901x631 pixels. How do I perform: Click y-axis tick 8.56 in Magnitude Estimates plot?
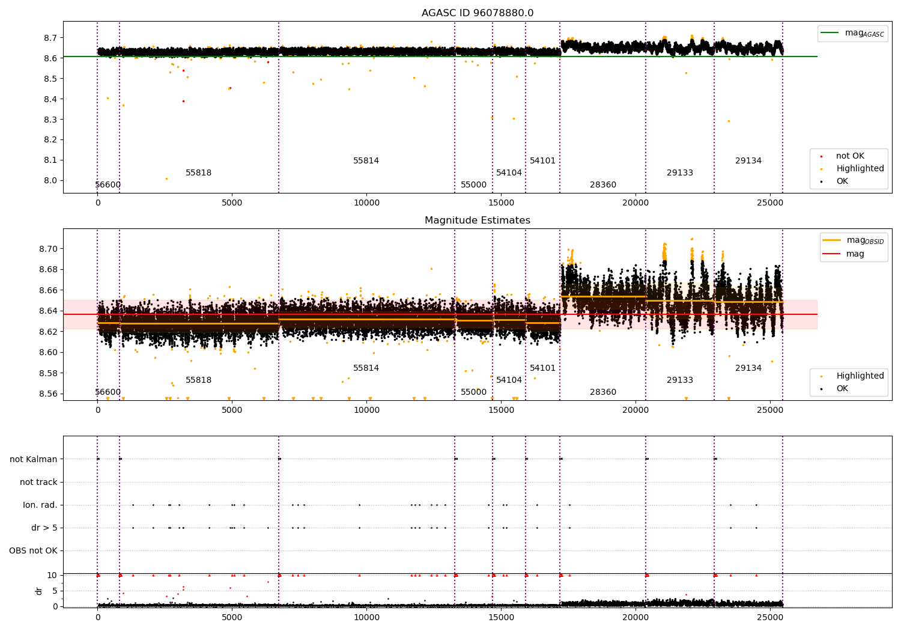pyautogui.click(x=48, y=394)
